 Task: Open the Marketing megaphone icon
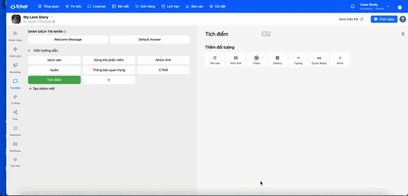tap(15, 65)
